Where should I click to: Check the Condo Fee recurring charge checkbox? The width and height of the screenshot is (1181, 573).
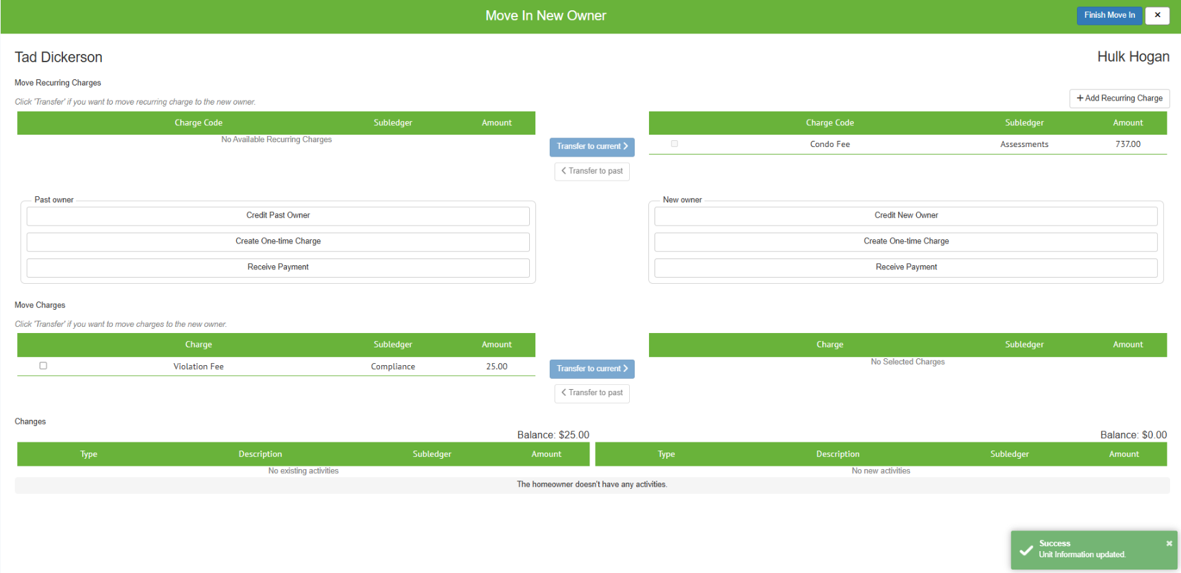coord(674,144)
